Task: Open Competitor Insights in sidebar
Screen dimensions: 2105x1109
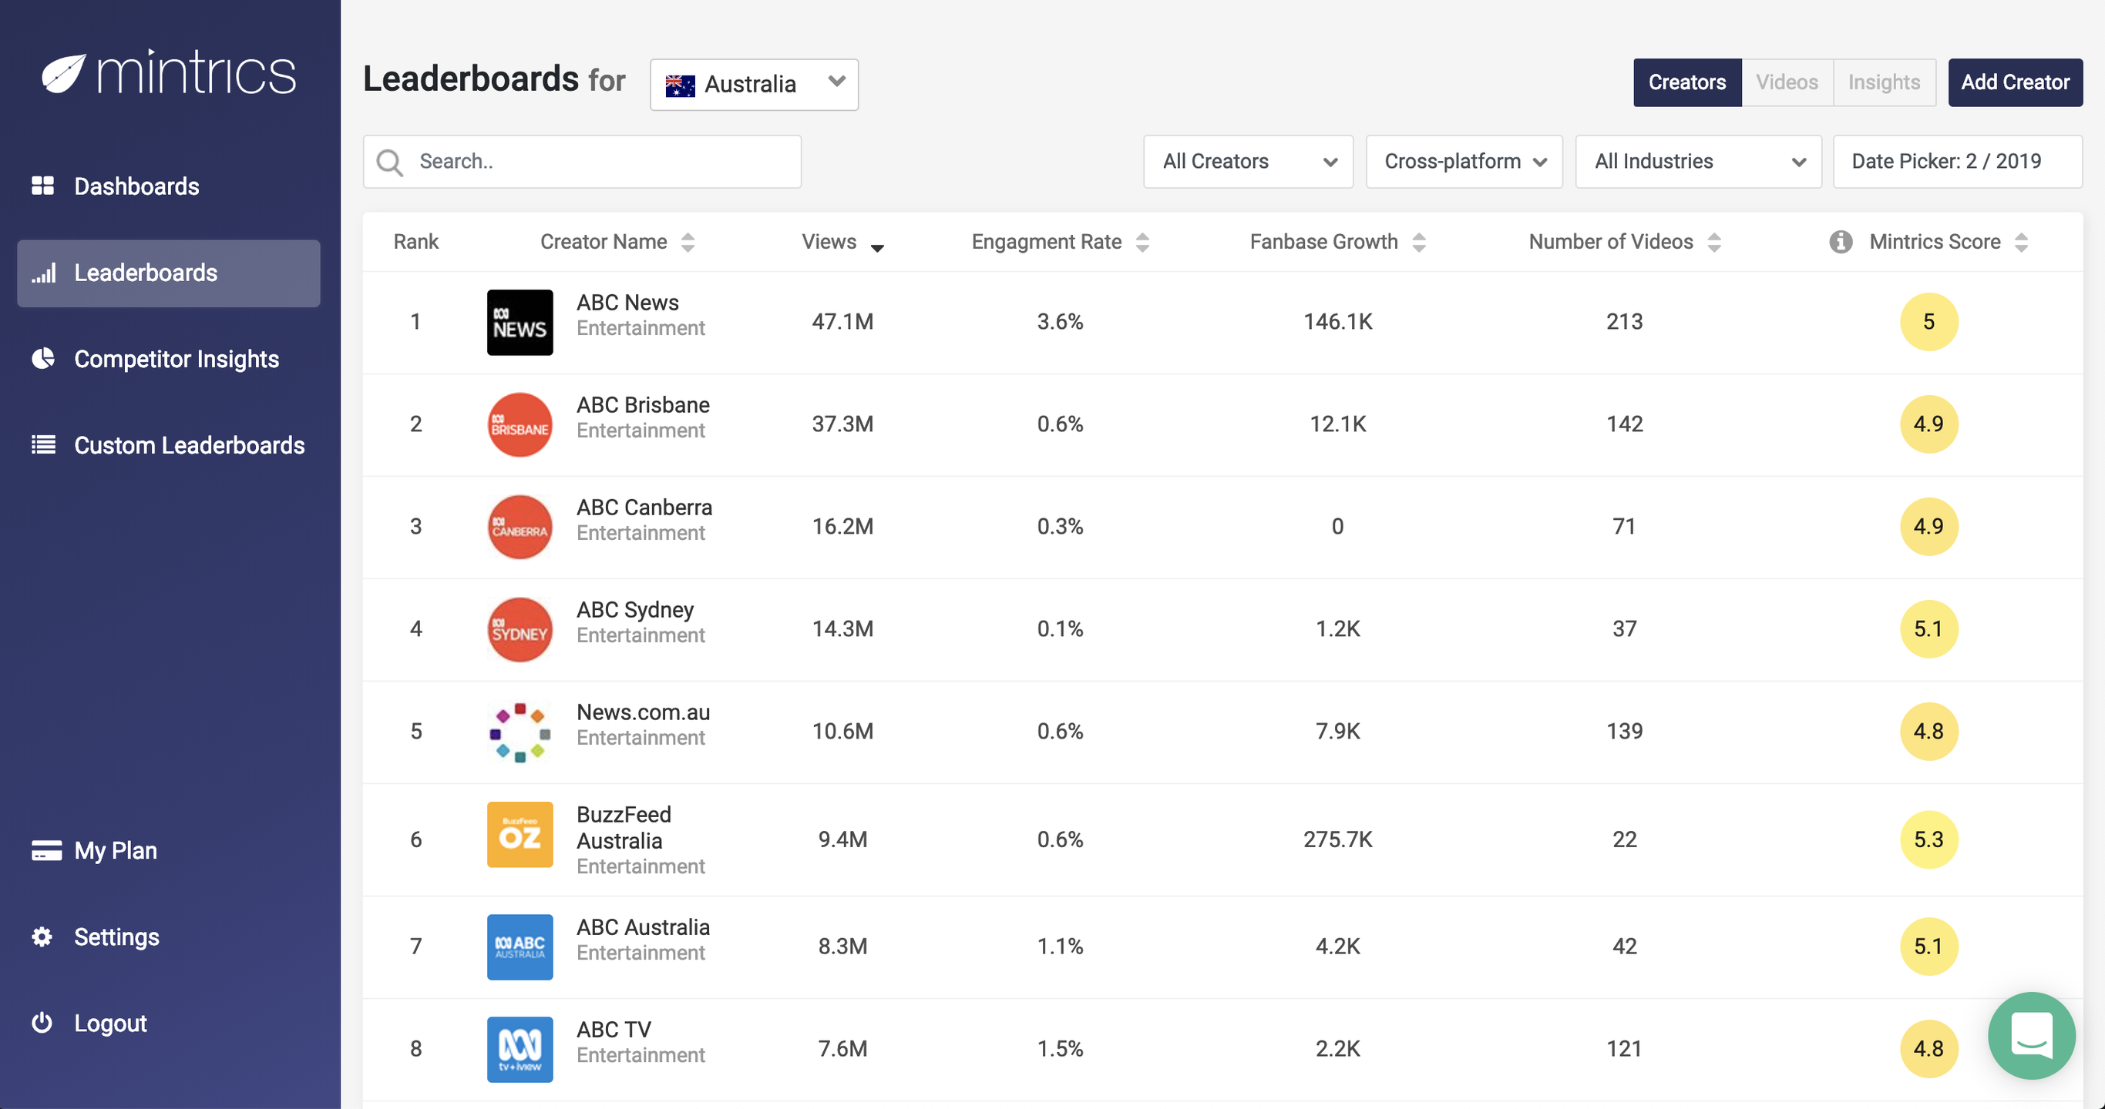Action: (176, 360)
